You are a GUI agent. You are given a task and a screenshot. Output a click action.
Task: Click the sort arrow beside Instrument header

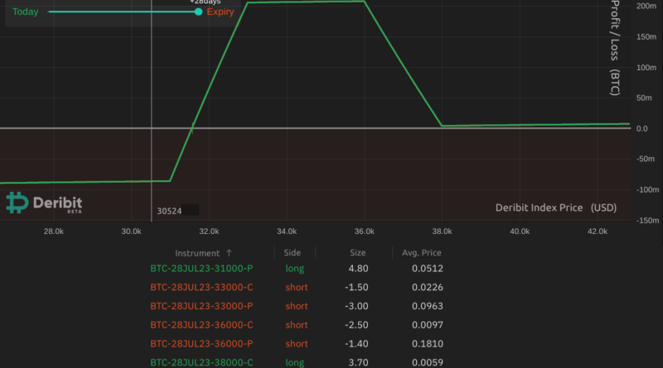[x=229, y=253]
